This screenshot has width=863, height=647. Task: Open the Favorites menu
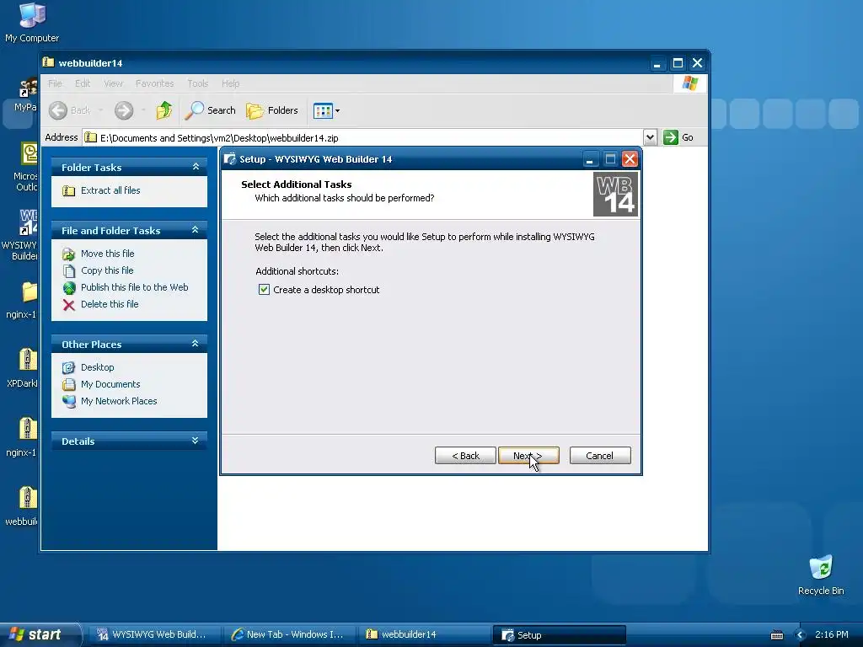coord(155,83)
